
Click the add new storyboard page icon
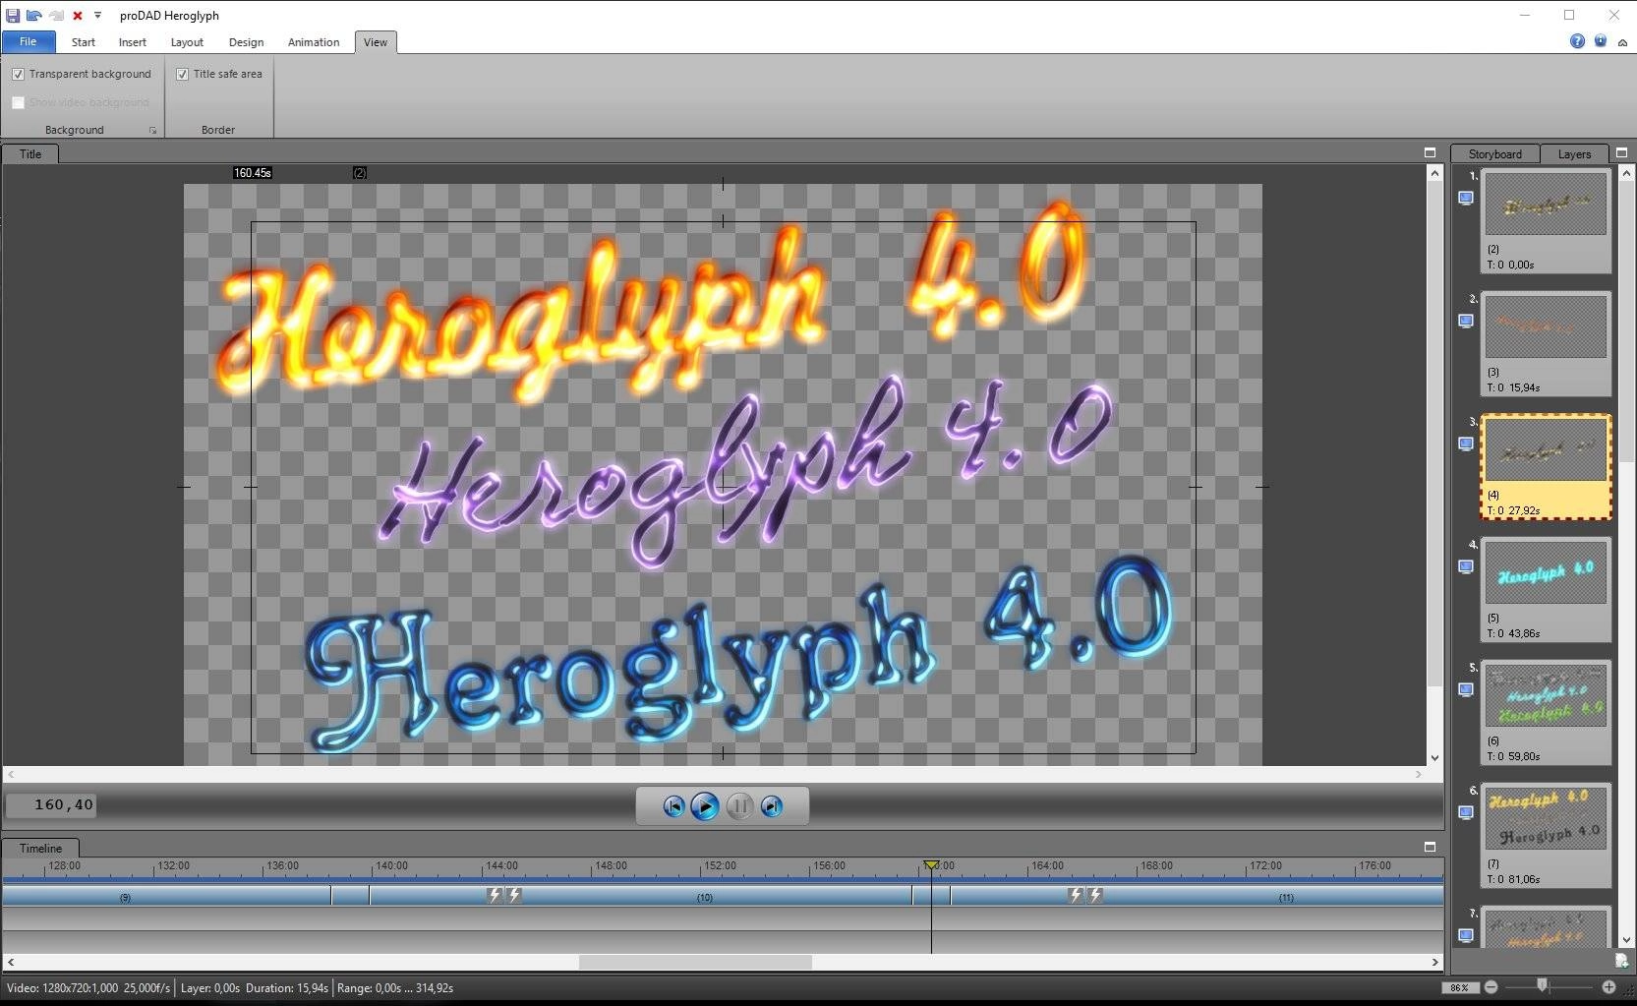pyautogui.click(x=1621, y=961)
